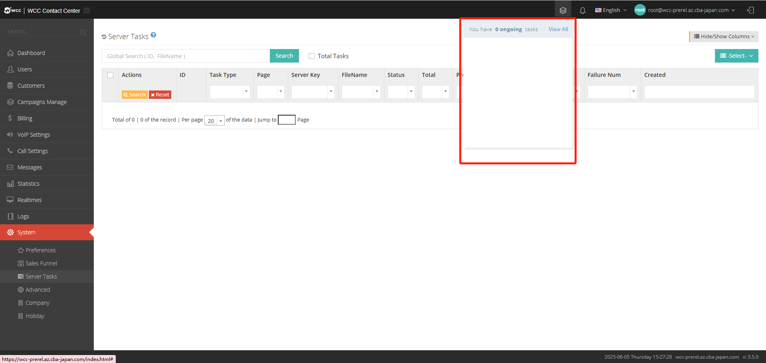This screenshot has width=766, height=363.
Task: Open the FileName filter dropdown
Action: click(x=361, y=92)
